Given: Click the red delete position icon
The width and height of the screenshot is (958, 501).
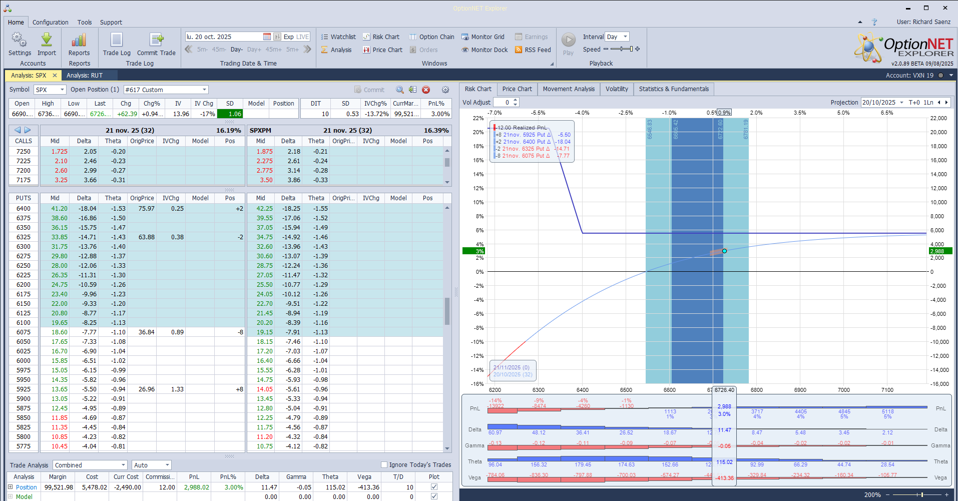Looking at the screenshot, I should [x=426, y=90].
